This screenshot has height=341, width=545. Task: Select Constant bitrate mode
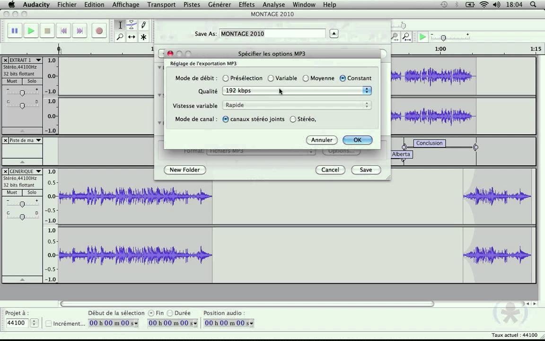click(343, 78)
